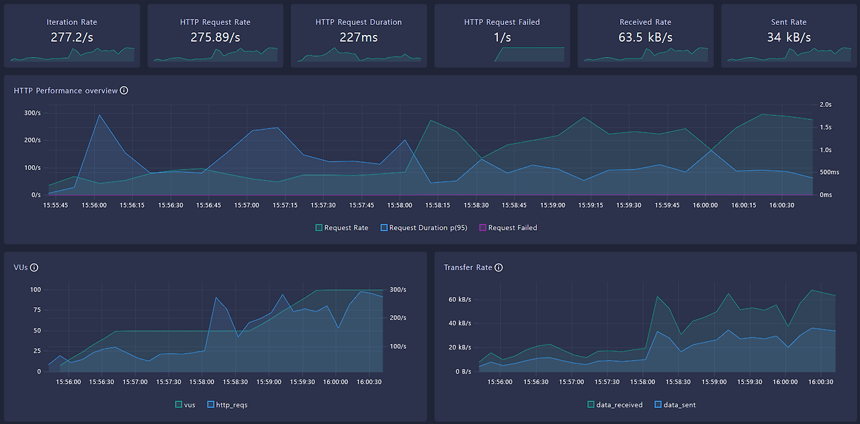This screenshot has height=424, width=860.
Task: Open info icon next to VUs title
Action: coord(34,267)
